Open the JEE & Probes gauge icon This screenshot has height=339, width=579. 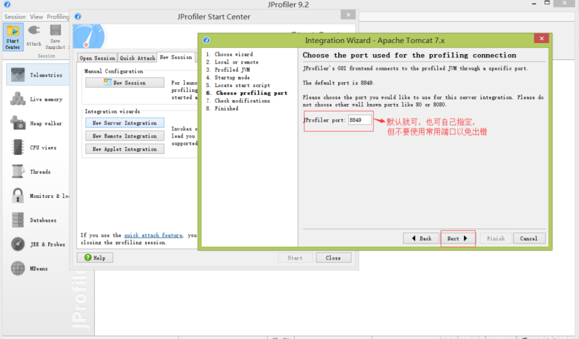click(x=18, y=244)
